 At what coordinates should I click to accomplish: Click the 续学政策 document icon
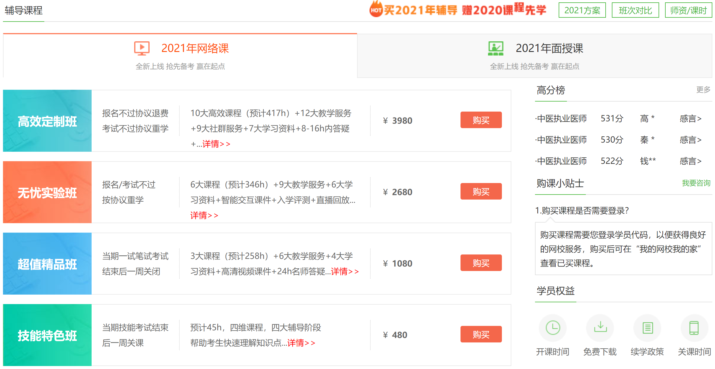click(647, 328)
